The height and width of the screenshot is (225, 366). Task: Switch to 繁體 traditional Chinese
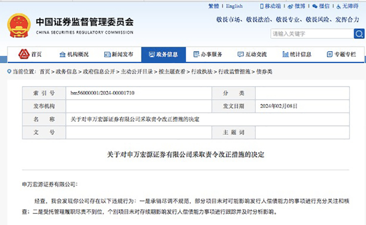pyautogui.click(x=213, y=6)
